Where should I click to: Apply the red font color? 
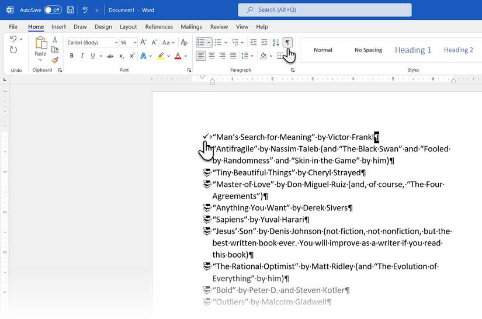coord(178,56)
